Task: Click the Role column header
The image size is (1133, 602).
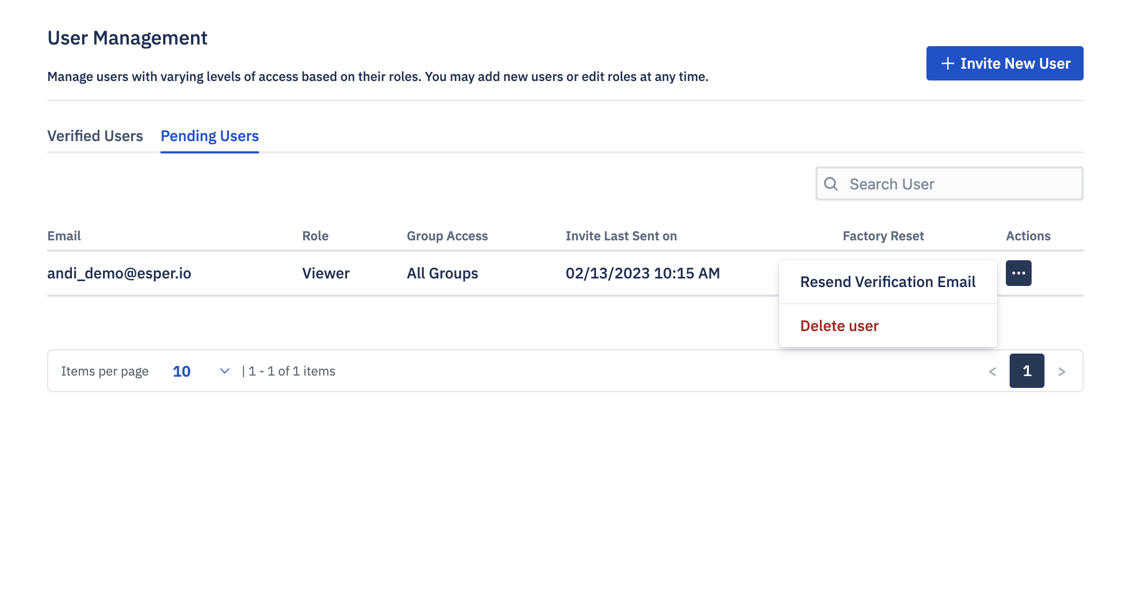Action: point(315,236)
